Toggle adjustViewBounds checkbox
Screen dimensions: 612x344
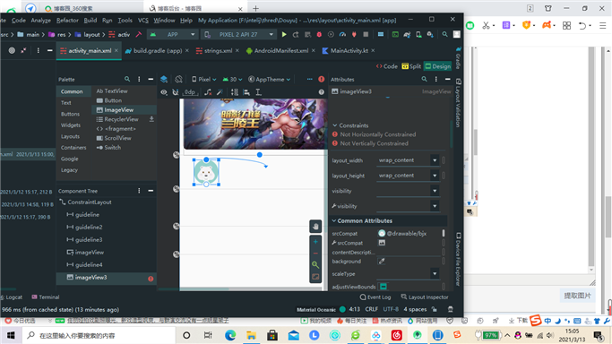pos(384,287)
